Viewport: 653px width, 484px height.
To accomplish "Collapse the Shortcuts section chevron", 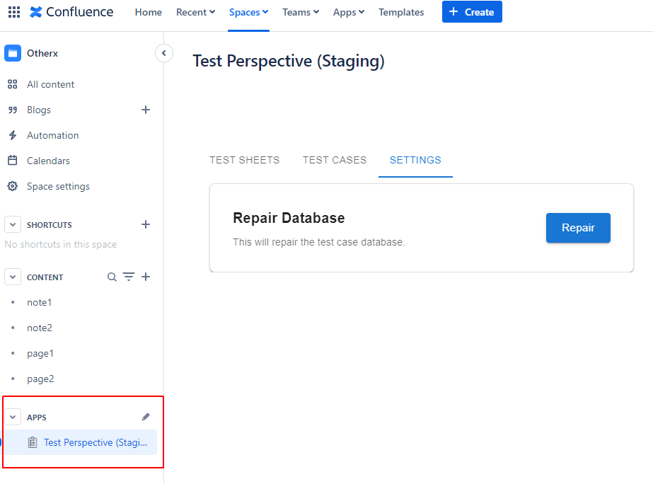I will click(13, 224).
